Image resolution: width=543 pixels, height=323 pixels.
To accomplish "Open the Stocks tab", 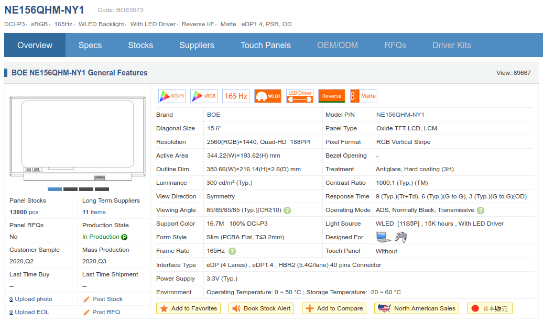I will pos(140,46).
